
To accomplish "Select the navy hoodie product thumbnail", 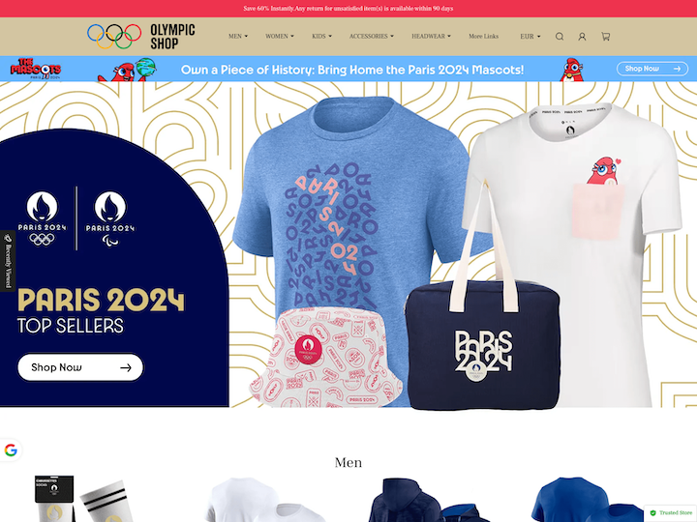I will [x=427, y=500].
